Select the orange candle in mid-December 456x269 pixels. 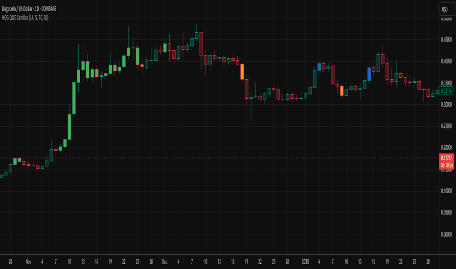[x=242, y=71]
